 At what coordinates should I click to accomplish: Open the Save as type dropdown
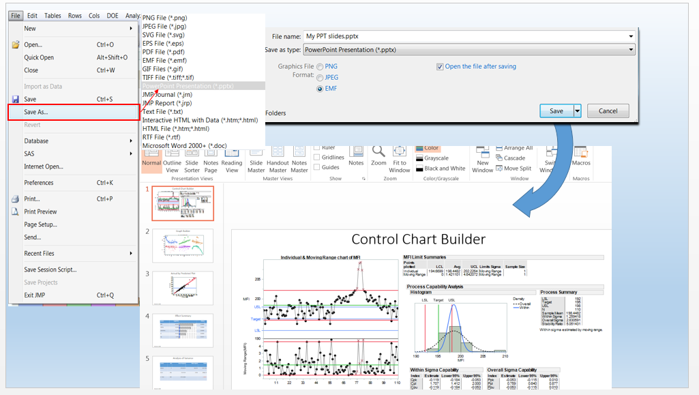point(631,49)
